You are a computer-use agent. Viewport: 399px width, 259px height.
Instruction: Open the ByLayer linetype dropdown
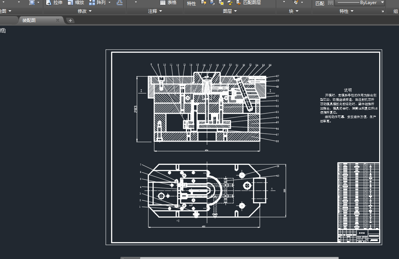tap(382, 3)
